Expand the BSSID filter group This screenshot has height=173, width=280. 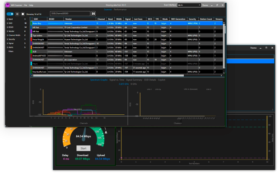[x=10, y=27]
